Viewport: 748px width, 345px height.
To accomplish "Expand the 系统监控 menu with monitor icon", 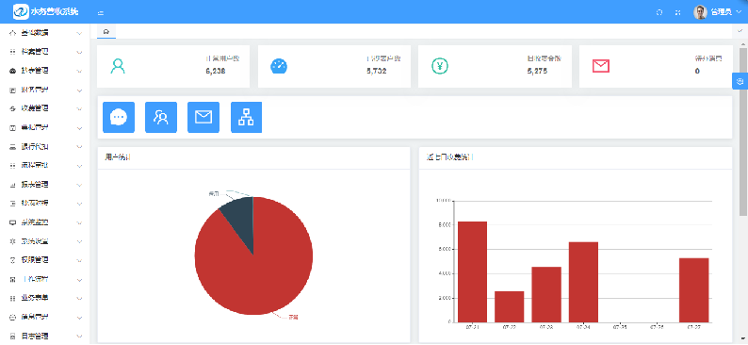I will [x=46, y=222].
